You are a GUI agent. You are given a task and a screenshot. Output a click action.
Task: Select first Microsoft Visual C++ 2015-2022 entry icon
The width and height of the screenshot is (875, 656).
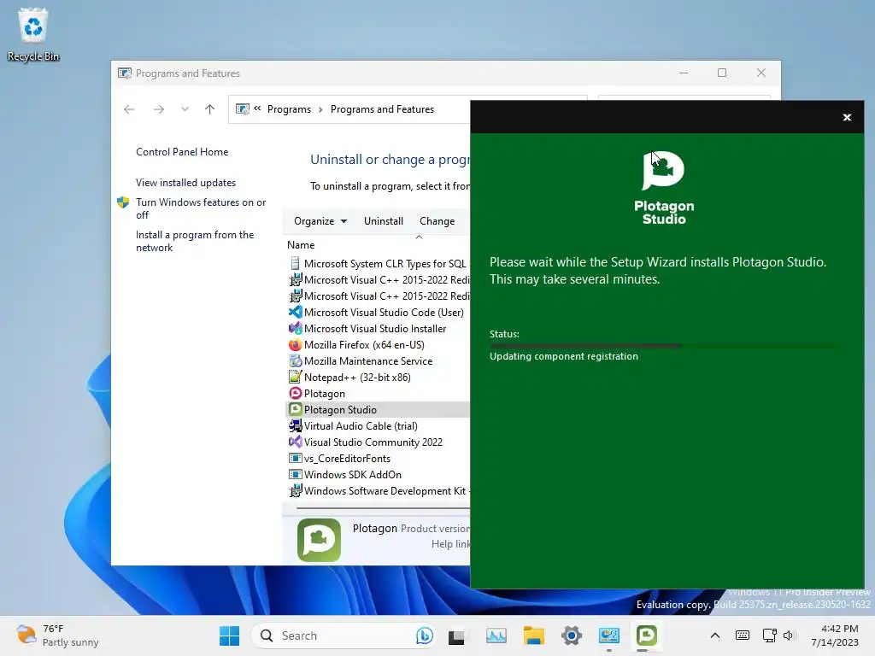295,280
